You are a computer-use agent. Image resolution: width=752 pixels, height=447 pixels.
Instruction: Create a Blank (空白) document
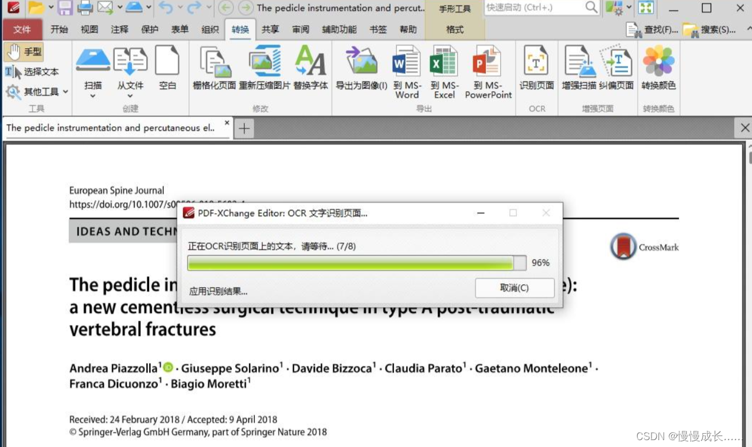(167, 68)
